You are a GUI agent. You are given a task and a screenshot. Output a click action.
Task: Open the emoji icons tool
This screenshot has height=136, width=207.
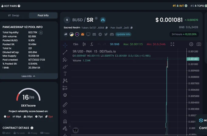65,95
